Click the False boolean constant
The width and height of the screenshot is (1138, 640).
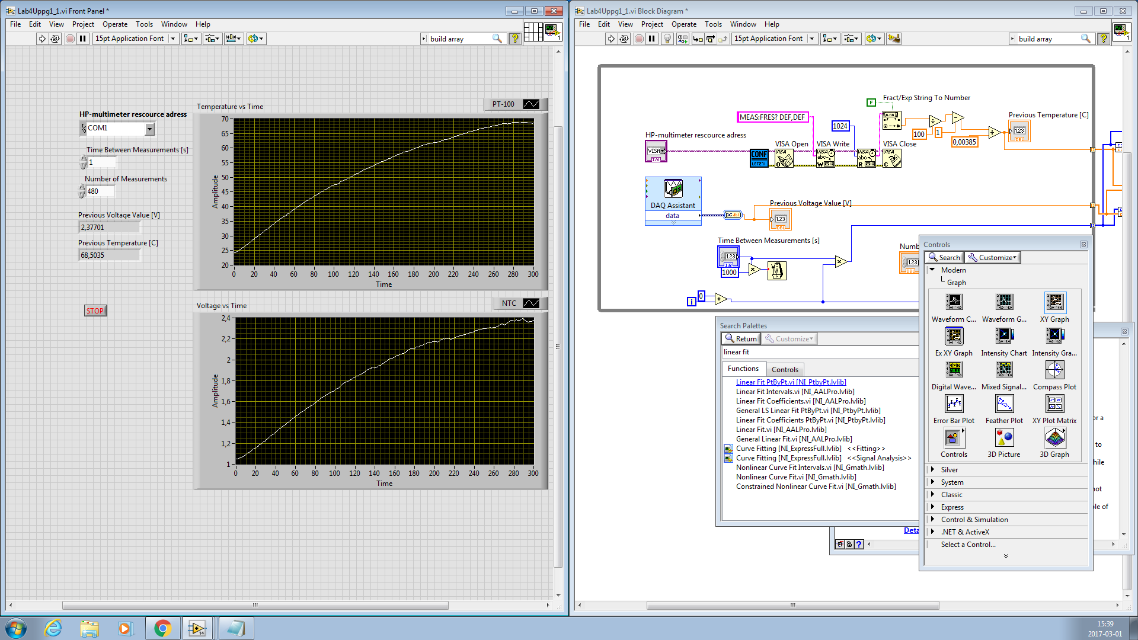[871, 103]
